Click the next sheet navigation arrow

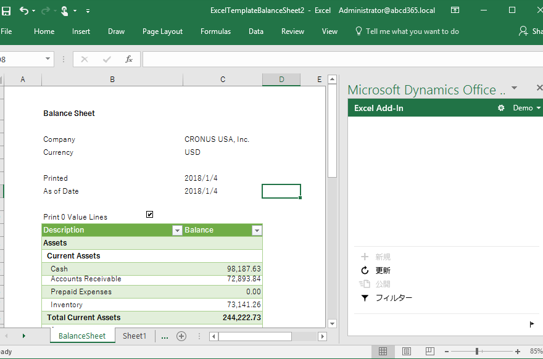pos(24,336)
